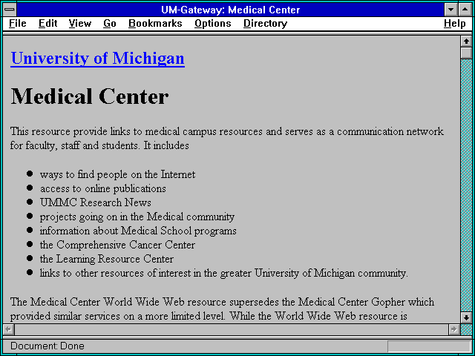This screenshot has height=356, width=475.
Task: Open the File menu
Action: 18,24
